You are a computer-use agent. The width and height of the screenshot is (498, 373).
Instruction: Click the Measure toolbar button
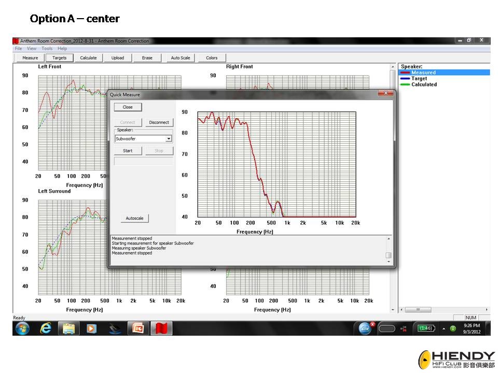click(x=30, y=58)
